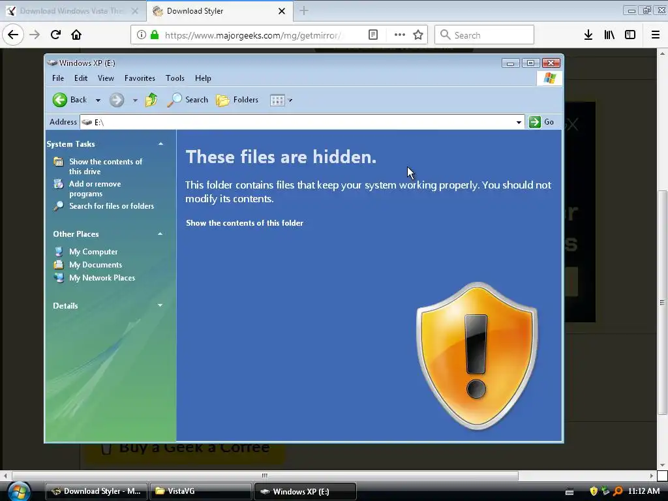Screen dimensions: 668x501
Task: Collapse the System Tasks section
Action: 160,144
